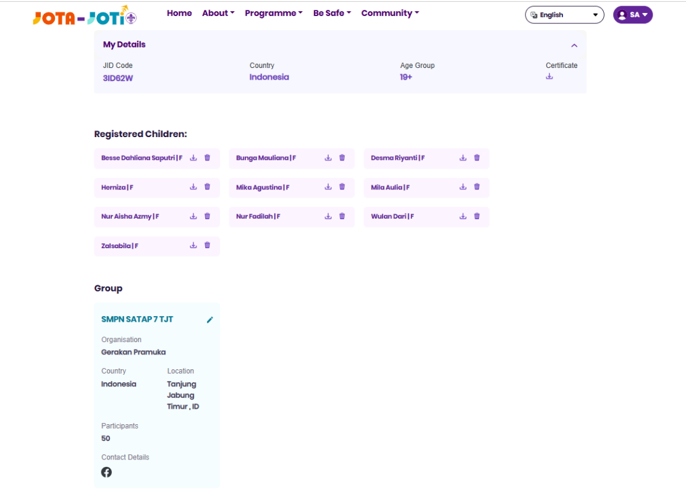Viewport: 686px width, 494px height.
Task: Remove Herniza using the trash icon
Action: [207, 187]
